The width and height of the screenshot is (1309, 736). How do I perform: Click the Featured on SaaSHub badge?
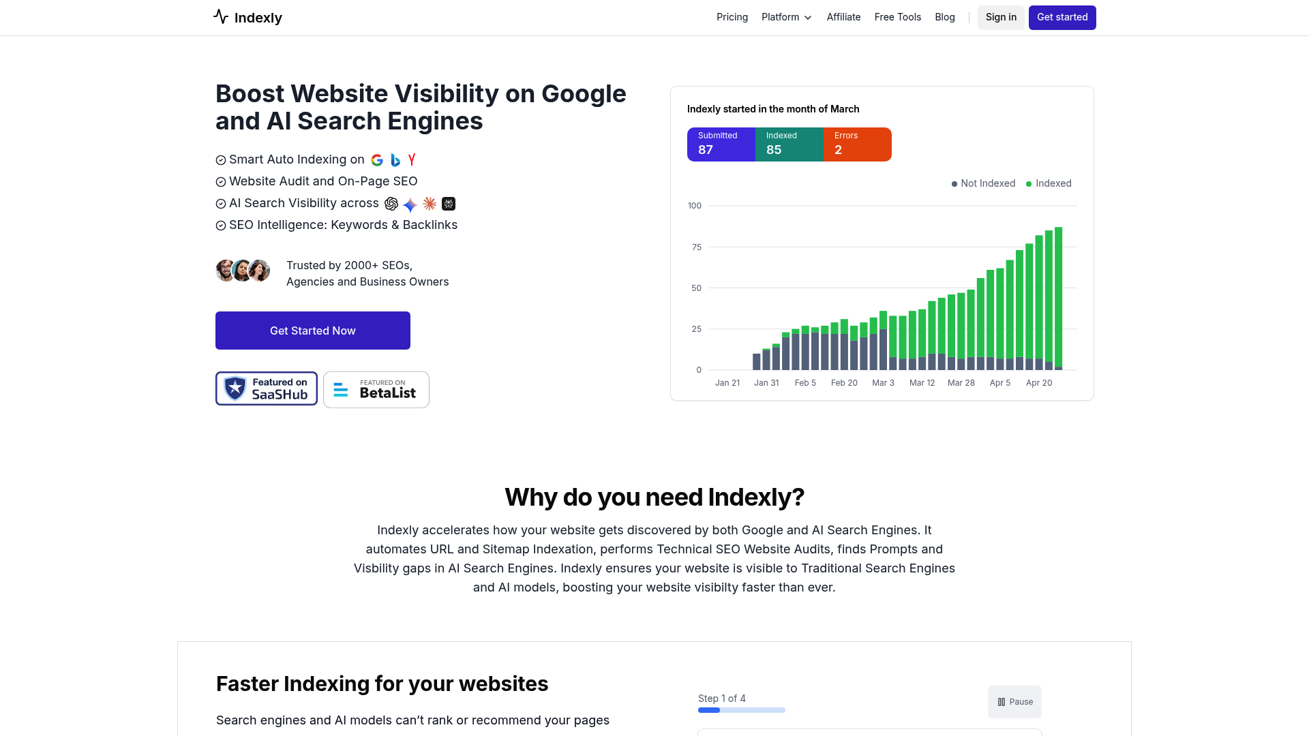266,388
